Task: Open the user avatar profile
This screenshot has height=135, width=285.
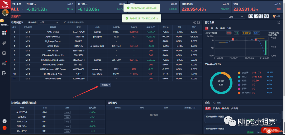Action: pos(5,13)
